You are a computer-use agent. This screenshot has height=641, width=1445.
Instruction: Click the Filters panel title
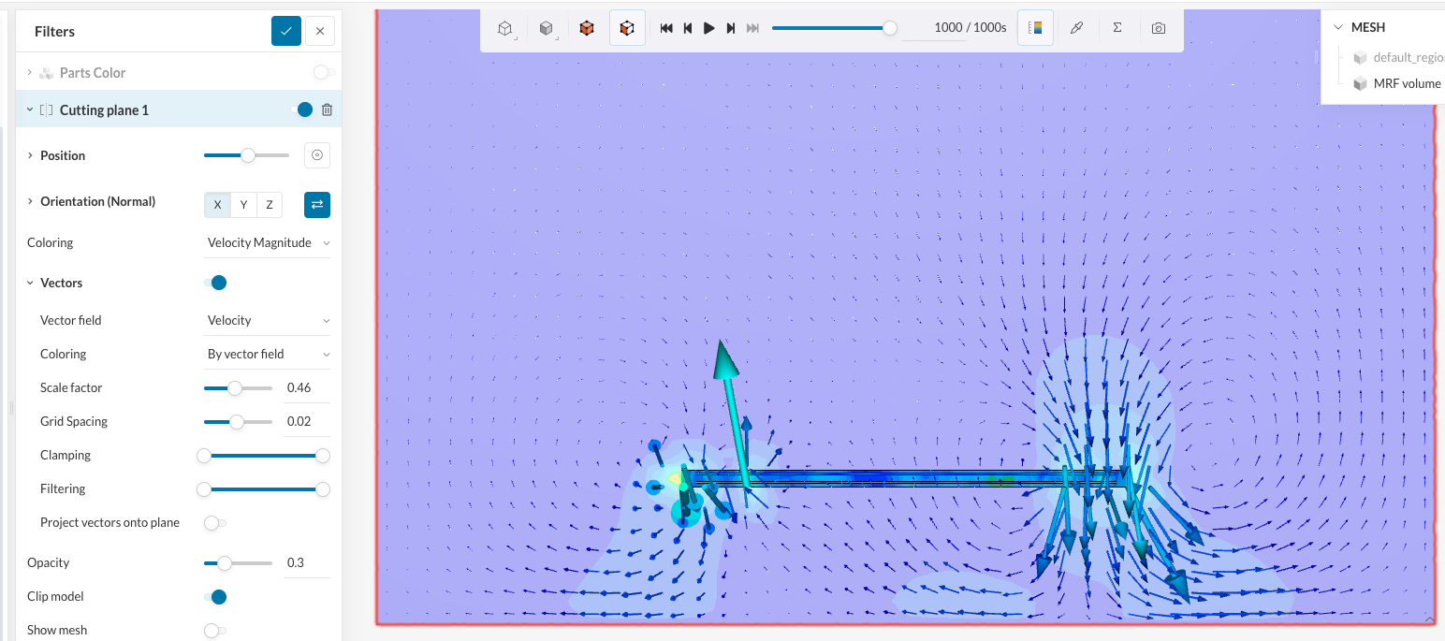tap(54, 31)
